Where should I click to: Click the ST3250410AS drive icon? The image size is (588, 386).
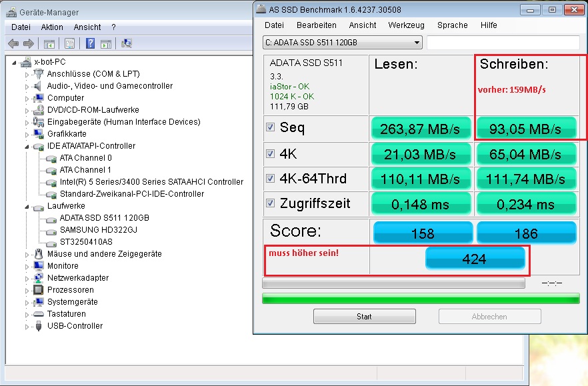pos(51,243)
